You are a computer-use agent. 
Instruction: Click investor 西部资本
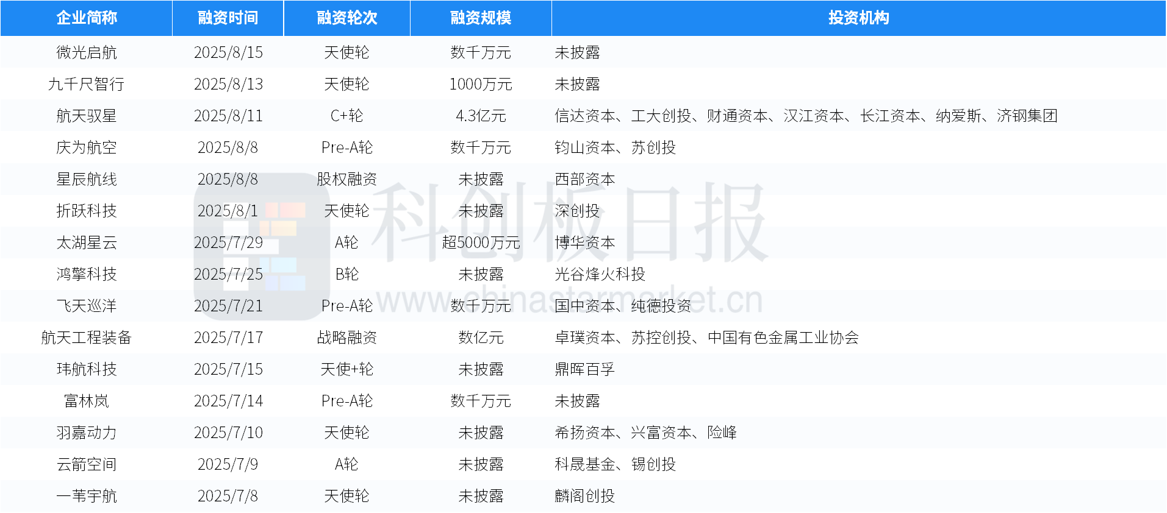click(585, 179)
